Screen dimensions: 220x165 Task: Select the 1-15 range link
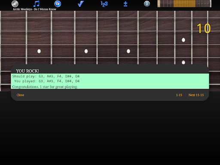[x=179, y=95]
